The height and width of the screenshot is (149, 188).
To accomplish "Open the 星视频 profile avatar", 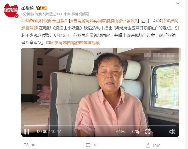I will pos(11,10).
